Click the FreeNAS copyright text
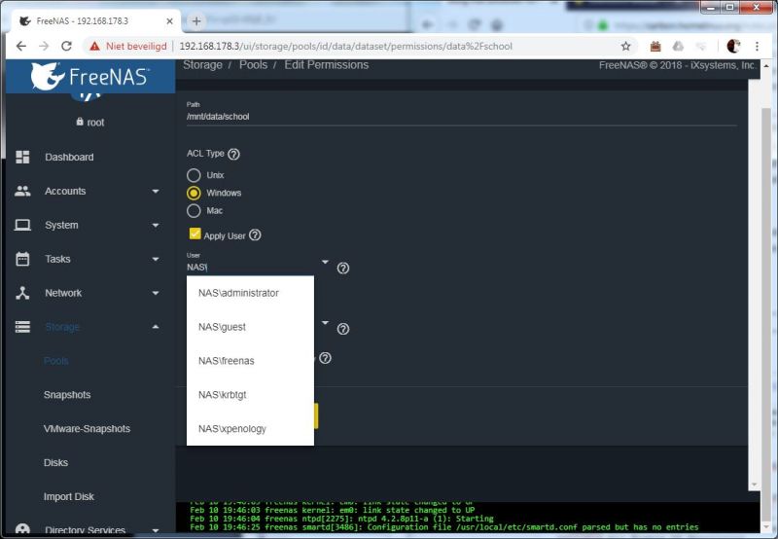The width and height of the screenshot is (778, 539). [x=677, y=65]
